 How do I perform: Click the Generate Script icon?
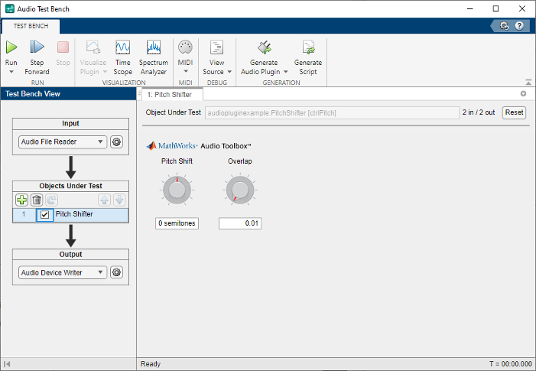(308, 47)
